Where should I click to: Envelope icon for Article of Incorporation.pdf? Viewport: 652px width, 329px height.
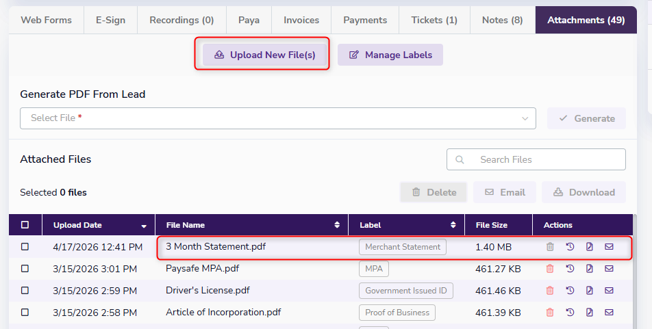coord(609,313)
